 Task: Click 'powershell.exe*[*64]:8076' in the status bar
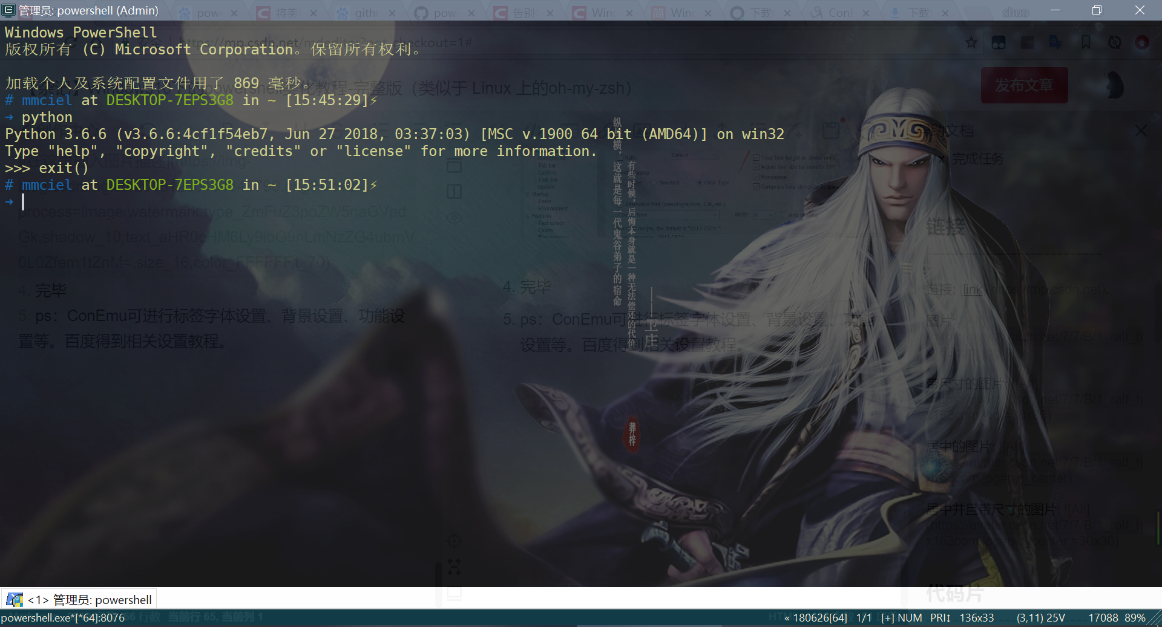(63, 618)
